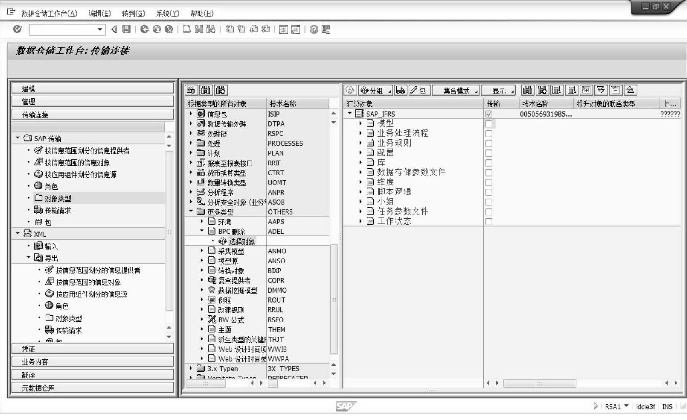Viewport: 687px width, 420px height.
Task: Click the Print icon in main toolbar
Action: [187, 29]
